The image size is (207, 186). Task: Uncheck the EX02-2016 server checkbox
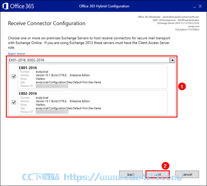tap(14, 102)
